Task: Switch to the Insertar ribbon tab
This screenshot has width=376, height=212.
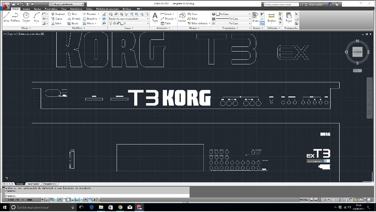Action: [x=26, y=9]
